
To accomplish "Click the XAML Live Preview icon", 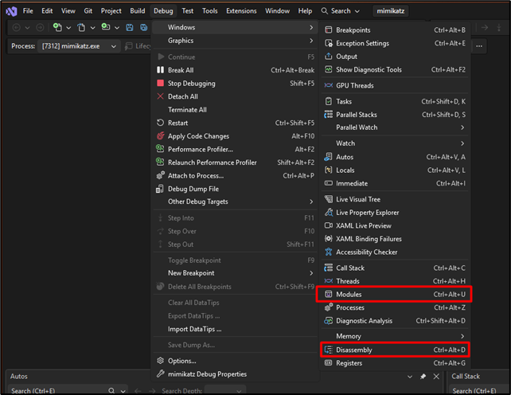I will point(329,225).
